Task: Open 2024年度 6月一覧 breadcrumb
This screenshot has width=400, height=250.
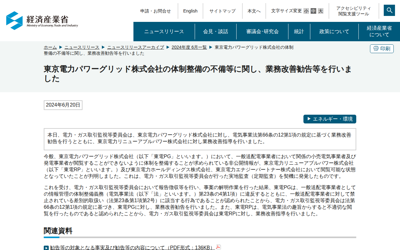Action: click(189, 47)
